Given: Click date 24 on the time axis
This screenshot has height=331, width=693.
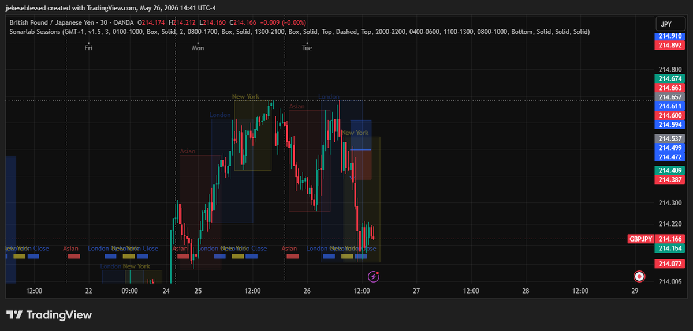Looking at the screenshot, I should (x=166, y=291).
